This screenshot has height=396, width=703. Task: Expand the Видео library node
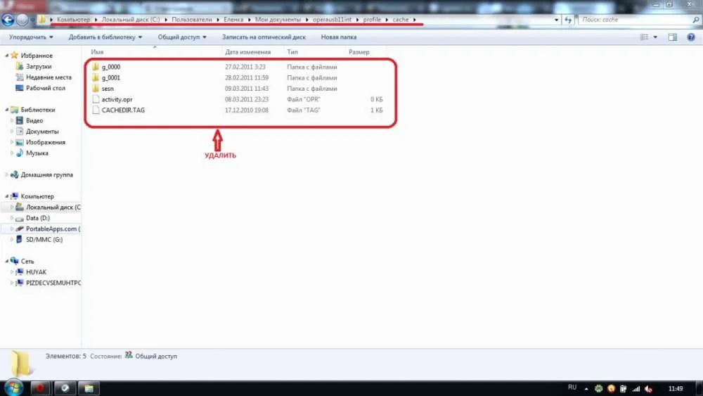tap(12, 120)
